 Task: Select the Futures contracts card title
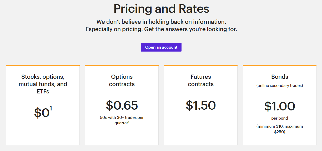tap(201, 80)
